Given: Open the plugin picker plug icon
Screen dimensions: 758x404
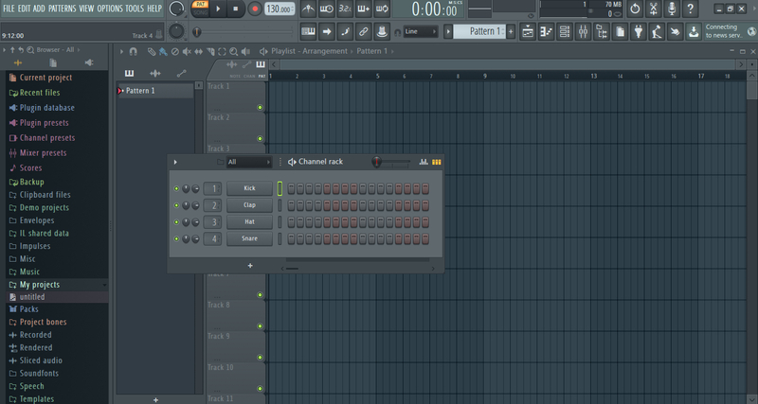Looking at the screenshot, I should pos(639,32).
